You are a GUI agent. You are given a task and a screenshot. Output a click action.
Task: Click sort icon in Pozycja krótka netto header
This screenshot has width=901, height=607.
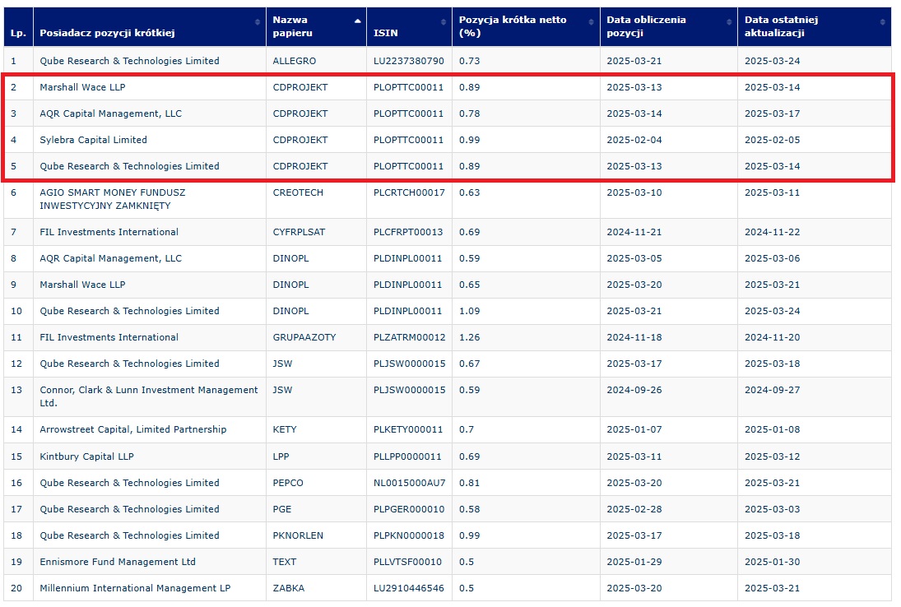tap(592, 21)
